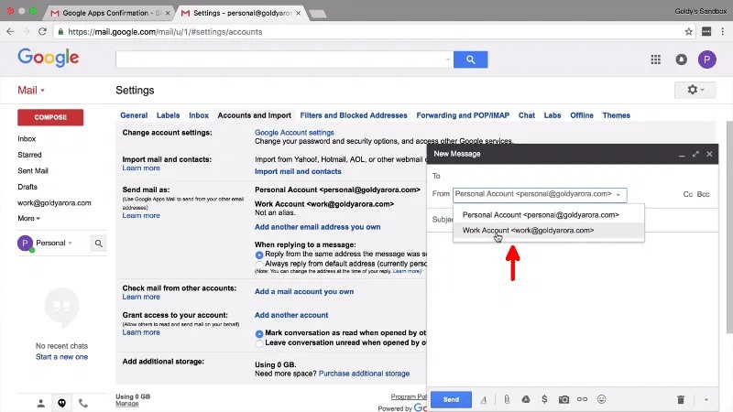Switch to Filters and Blocked Addresses tab

click(x=353, y=115)
